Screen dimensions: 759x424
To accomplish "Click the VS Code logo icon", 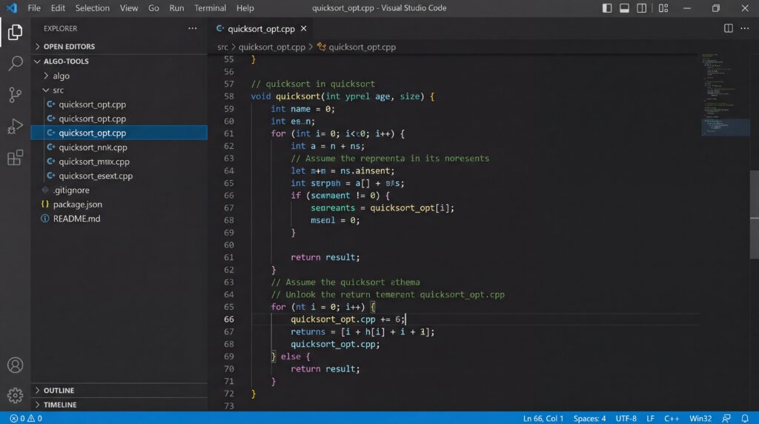I will 12,7.
